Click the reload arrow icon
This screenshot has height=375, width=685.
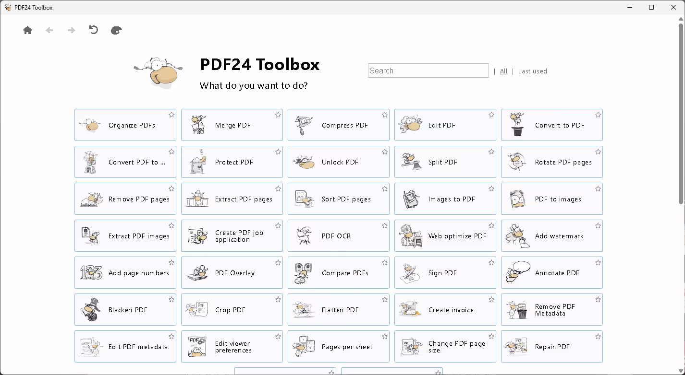coord(94,30)
